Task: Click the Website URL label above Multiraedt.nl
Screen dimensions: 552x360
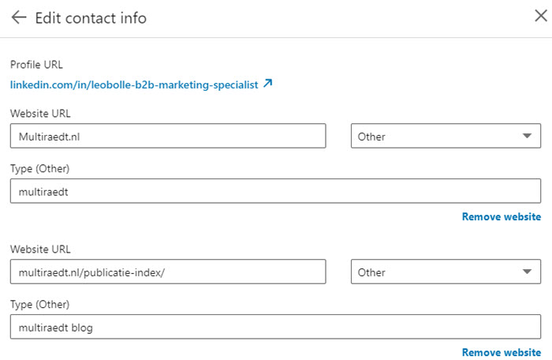Action: coord(40,113)
